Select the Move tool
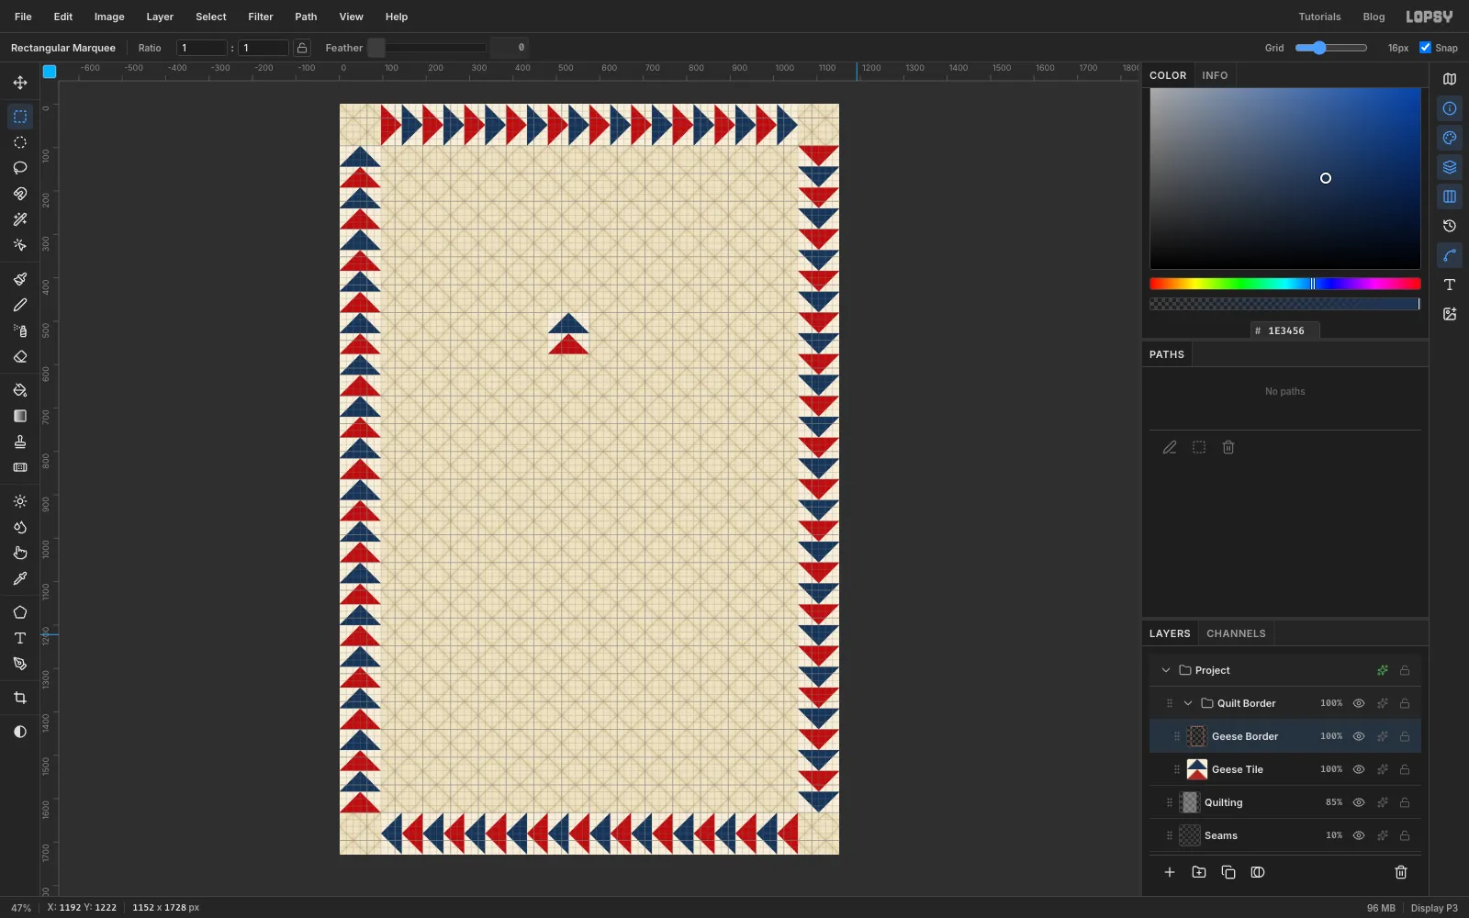This screenshot has height=918, width=1469. (x=19, y=83)
